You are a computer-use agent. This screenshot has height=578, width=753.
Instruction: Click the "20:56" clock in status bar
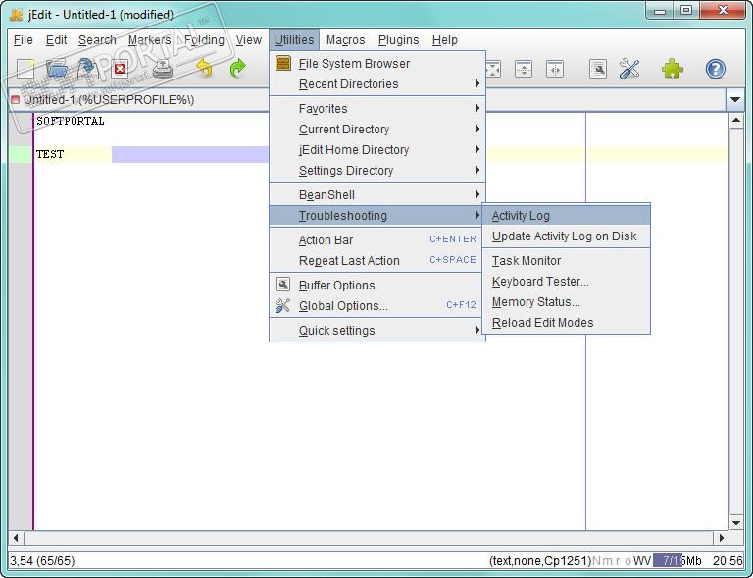point(728,560)
